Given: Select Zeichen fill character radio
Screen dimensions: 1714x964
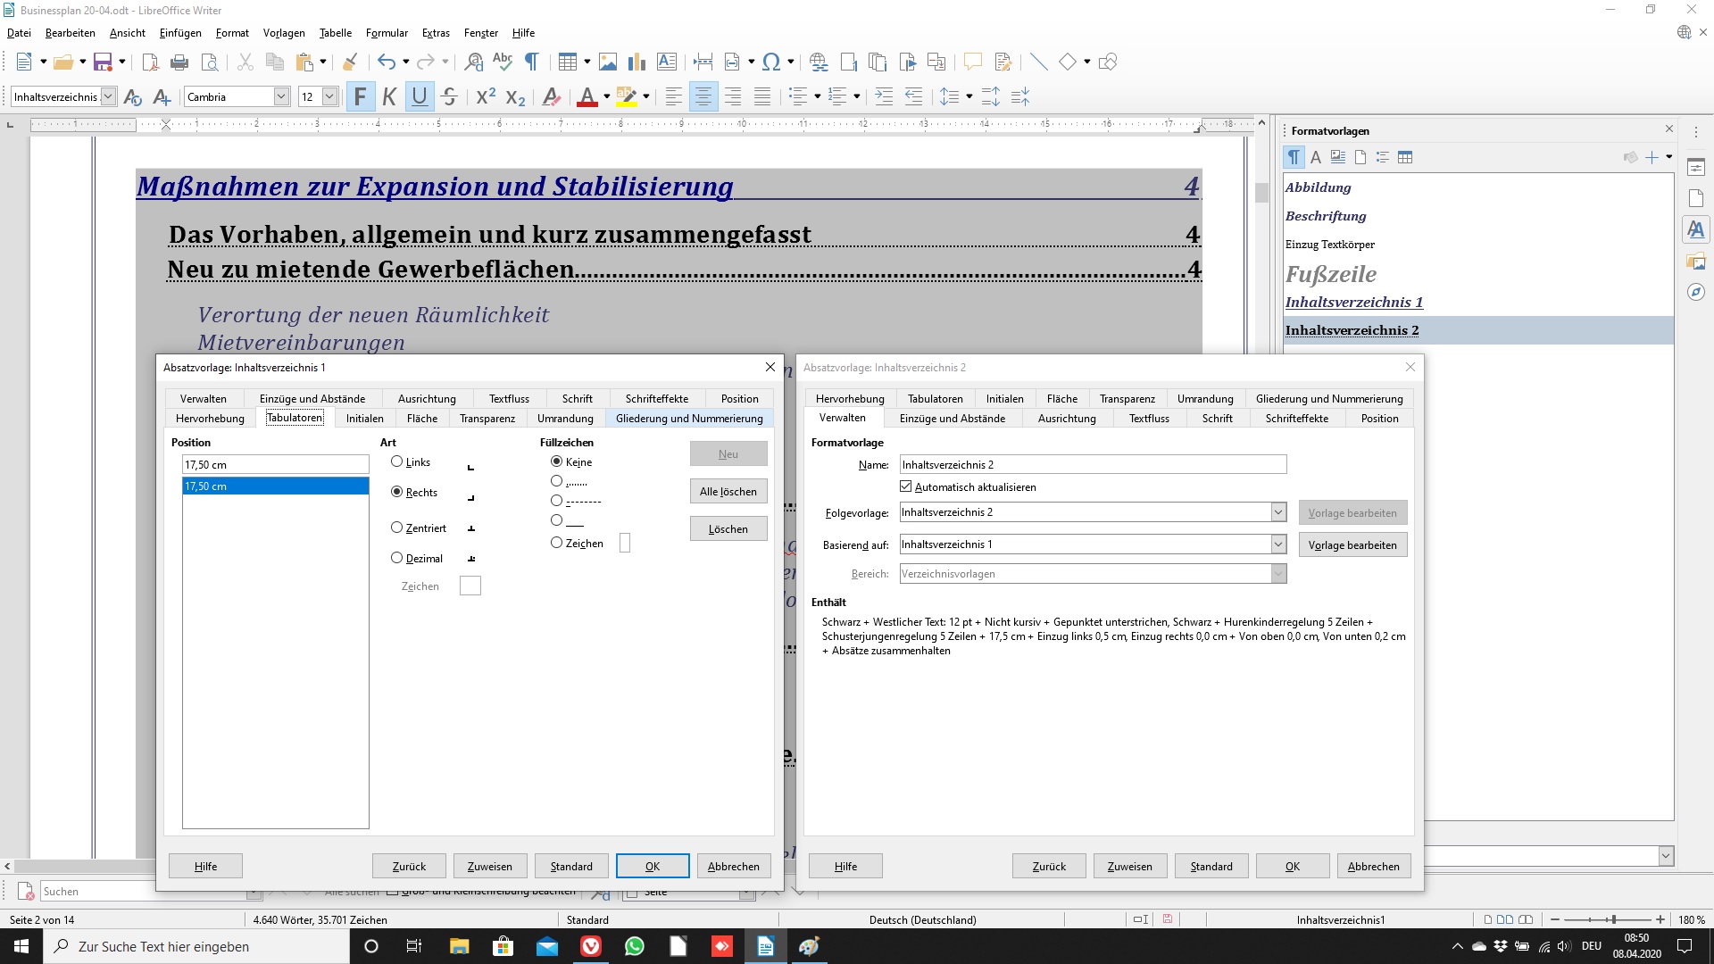Looking at the screenshot, I should (557, 543).
